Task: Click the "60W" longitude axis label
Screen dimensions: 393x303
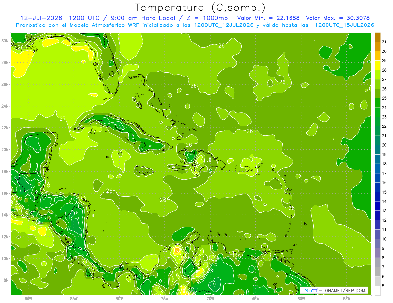Action: tap(301, 299)
